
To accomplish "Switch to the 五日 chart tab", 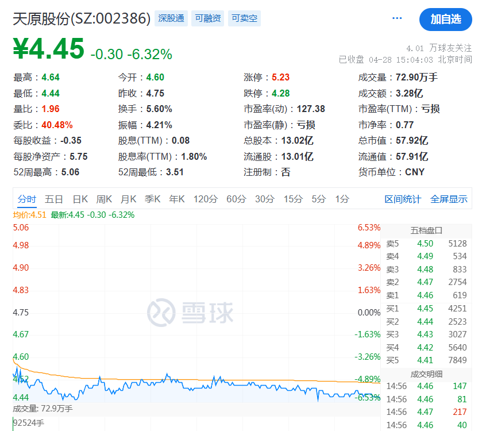I will click(53, 199).
